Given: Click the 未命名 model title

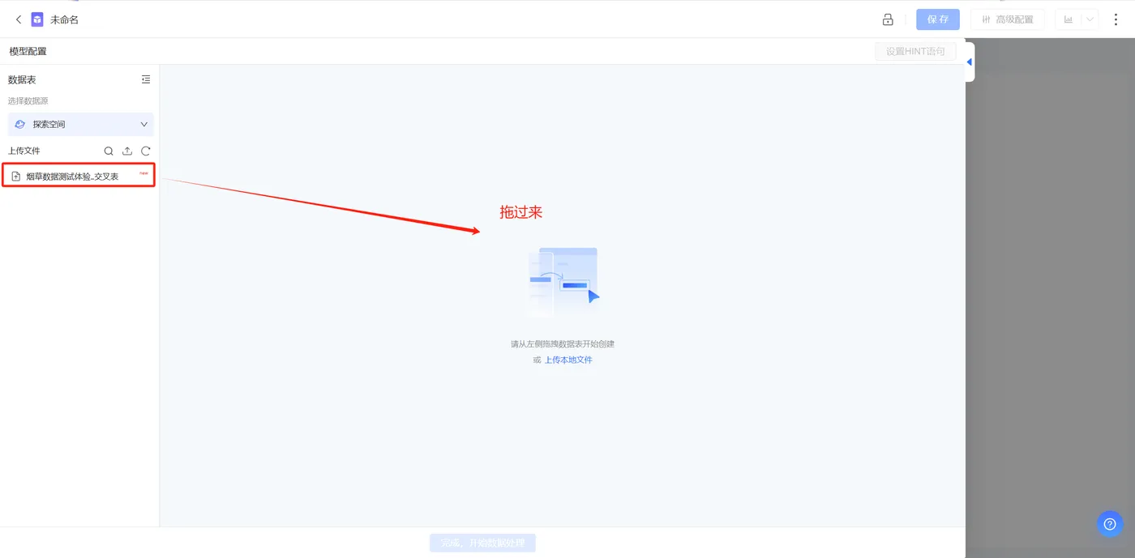Looking at the screenshot, I should click(65, 19).
